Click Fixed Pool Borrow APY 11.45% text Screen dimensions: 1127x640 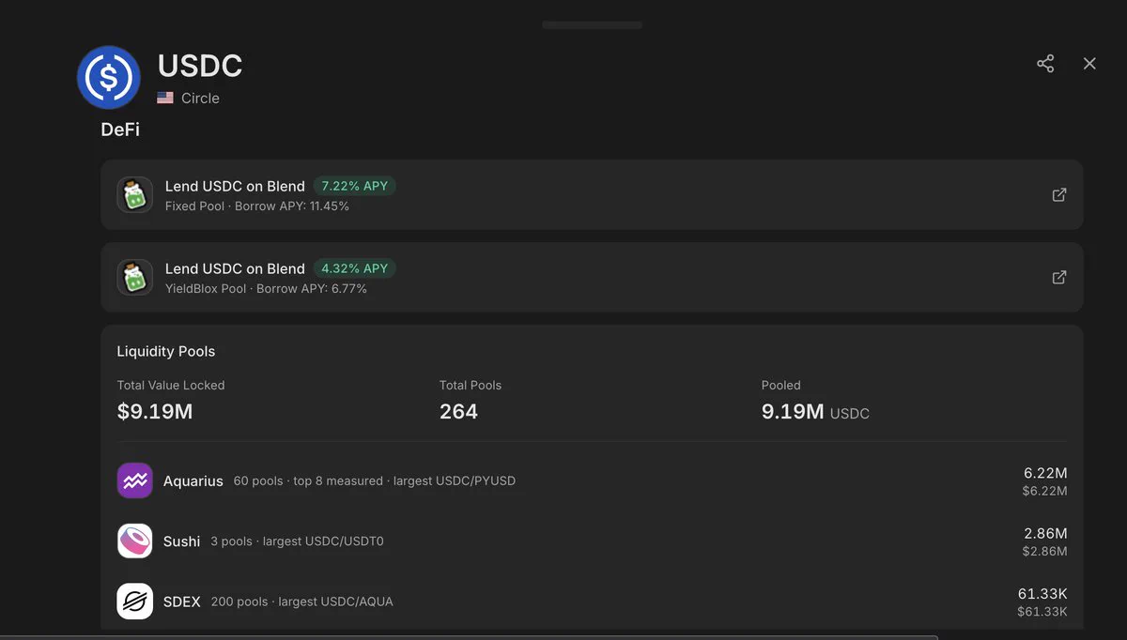click(257, 206)
